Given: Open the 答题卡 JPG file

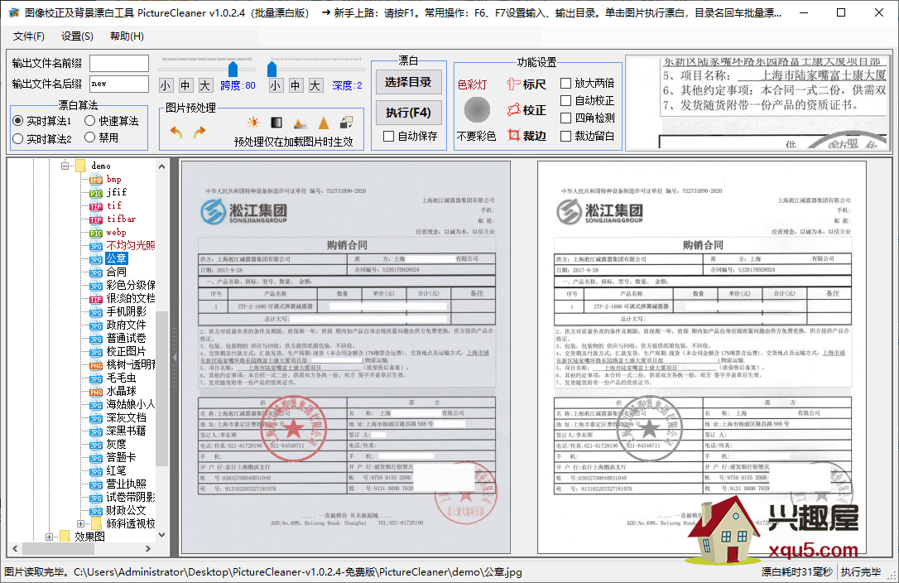Looking at the screenshot, I should click(122, 457).
